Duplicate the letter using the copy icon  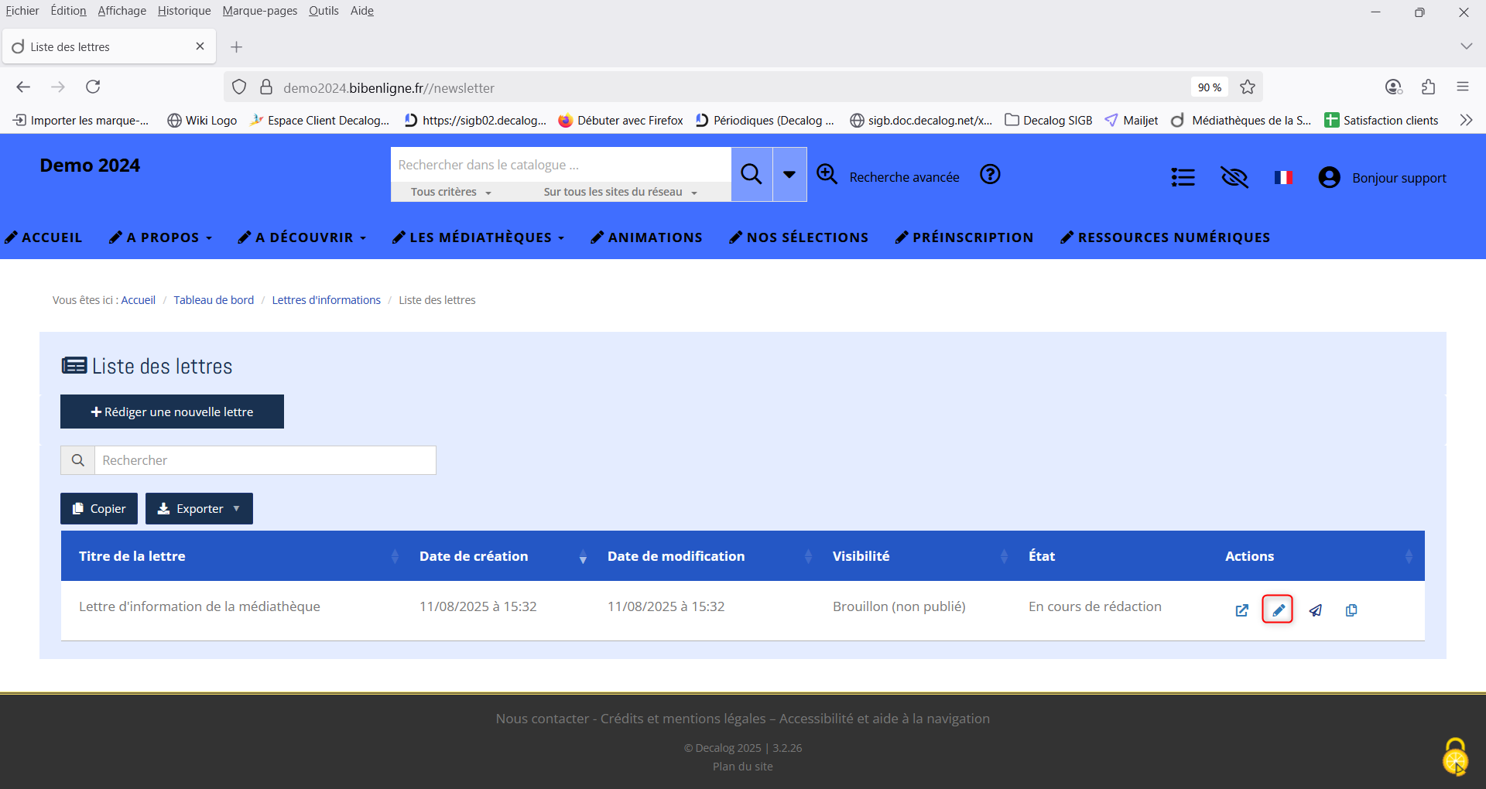point(1351,610)
